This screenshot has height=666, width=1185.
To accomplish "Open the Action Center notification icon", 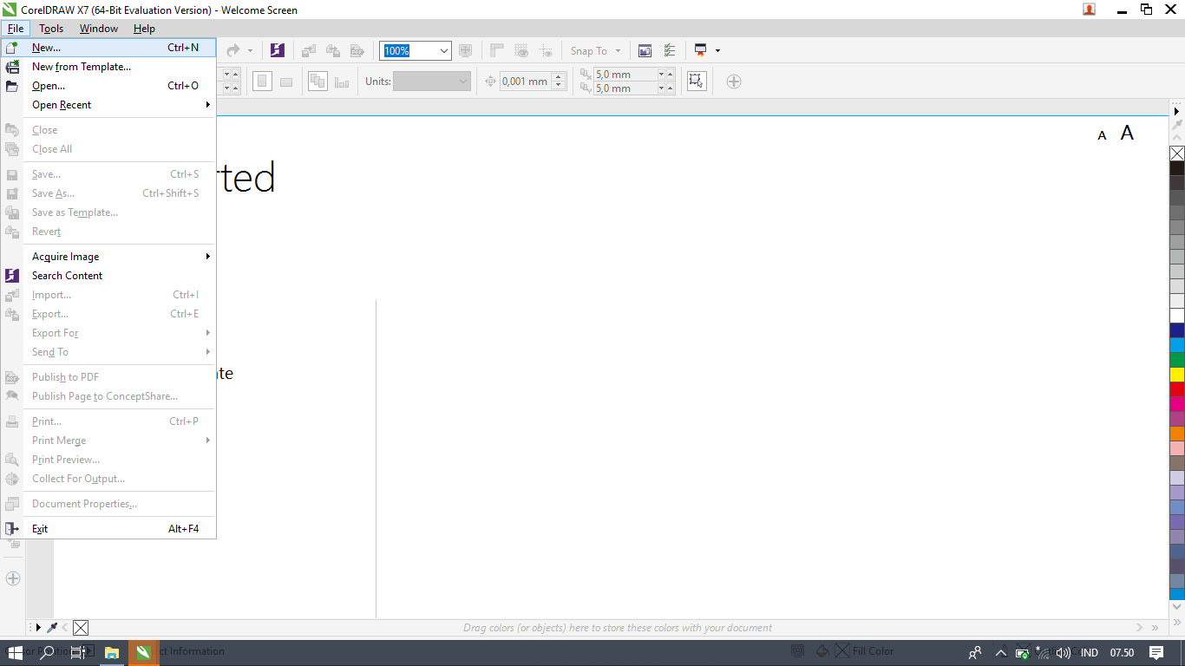I will 1156,652.
